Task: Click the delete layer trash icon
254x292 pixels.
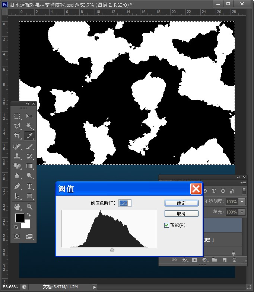Action: point(234,260)
